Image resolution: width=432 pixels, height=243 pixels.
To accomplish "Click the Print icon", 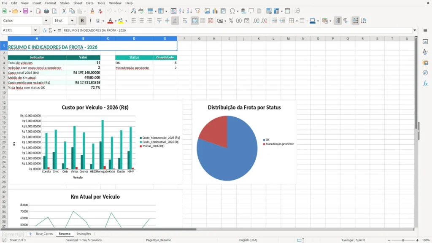I will click(46, 11).
